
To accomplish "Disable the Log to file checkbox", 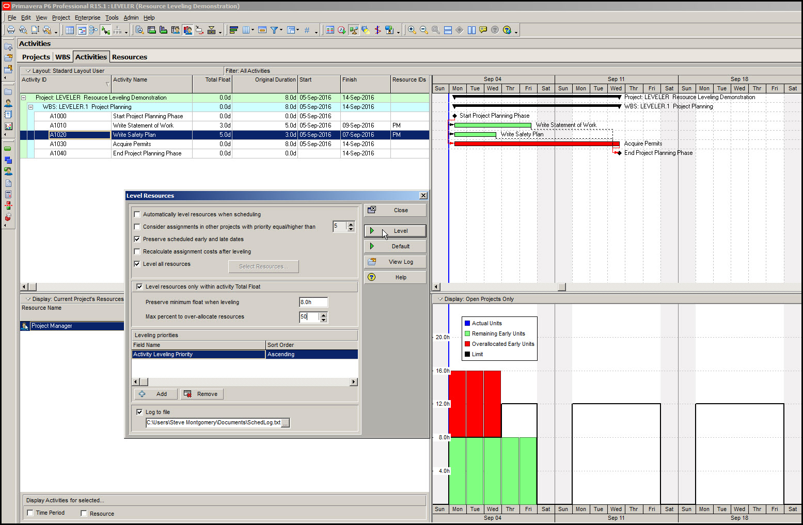I will (x=139, y=411).
